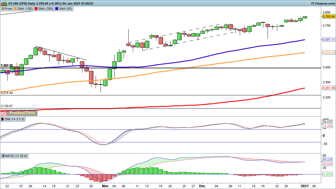
Task: Select the 3,214.44 horizontal support line label
Action: click(x=7, y=93)
